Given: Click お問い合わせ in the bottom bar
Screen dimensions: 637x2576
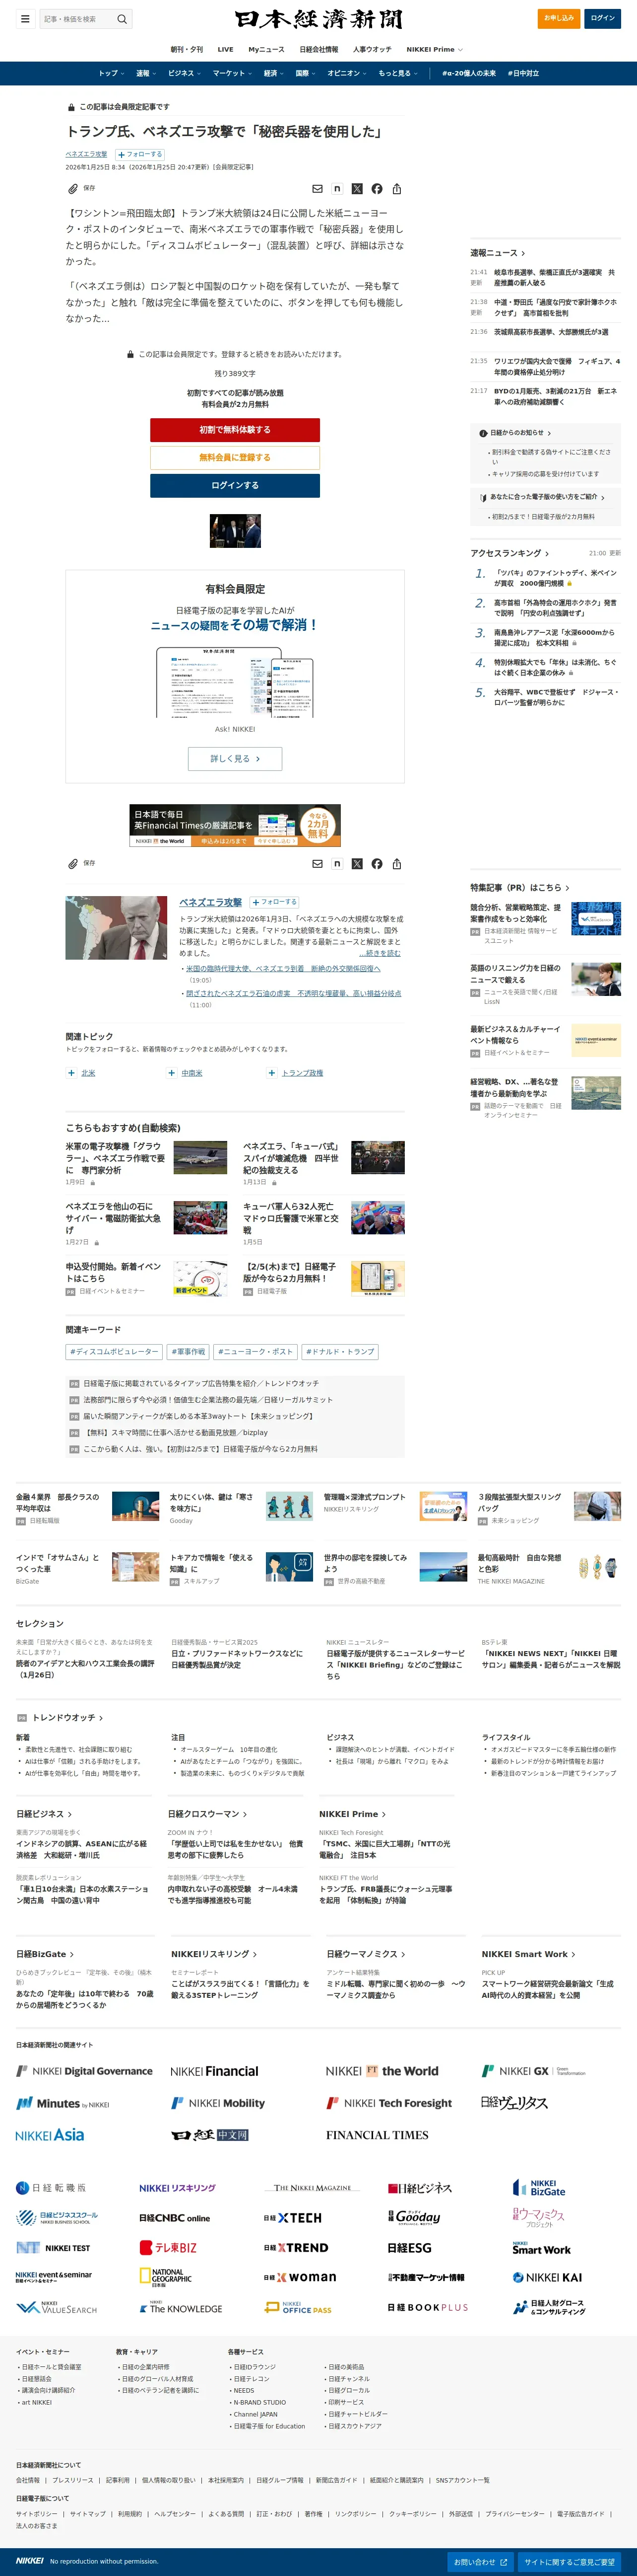Looking at the screenshot, I should (x=480, y=2562).
